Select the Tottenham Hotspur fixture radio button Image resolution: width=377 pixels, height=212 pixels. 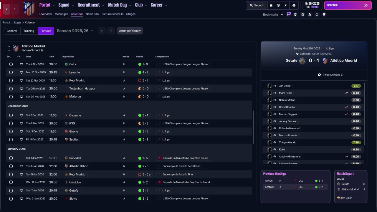11,89
